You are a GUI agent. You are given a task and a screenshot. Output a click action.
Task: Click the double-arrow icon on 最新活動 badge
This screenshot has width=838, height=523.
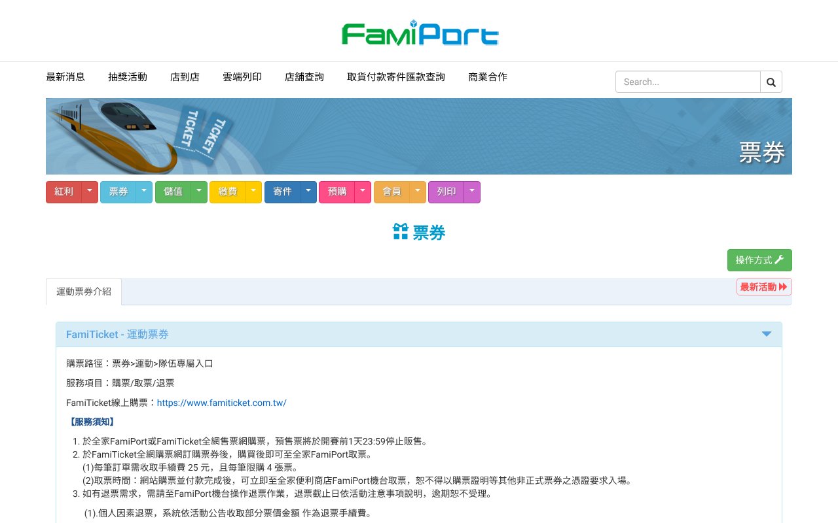coord(784,286)
